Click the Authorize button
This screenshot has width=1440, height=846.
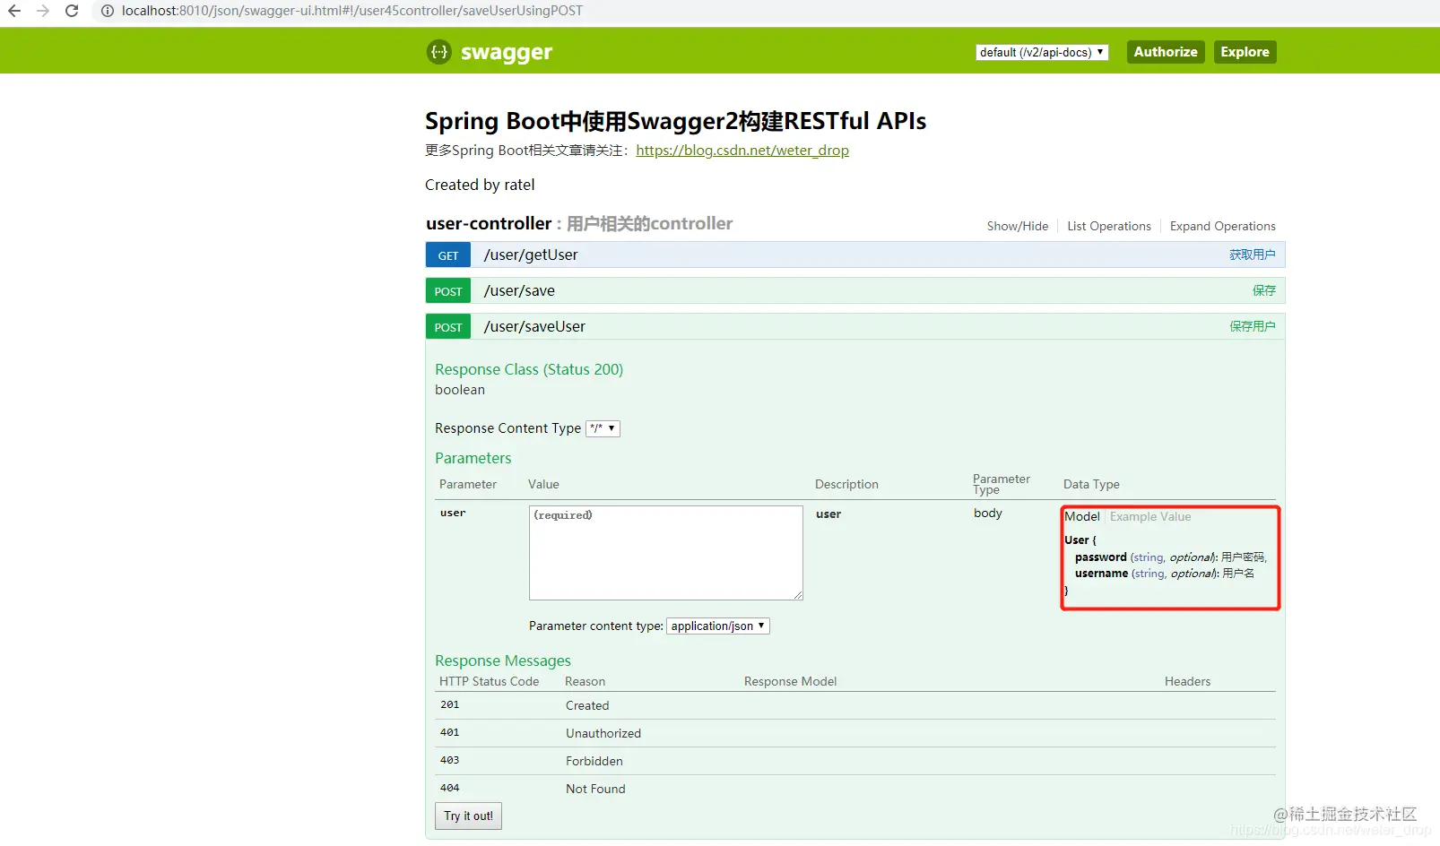(1166, 52)
